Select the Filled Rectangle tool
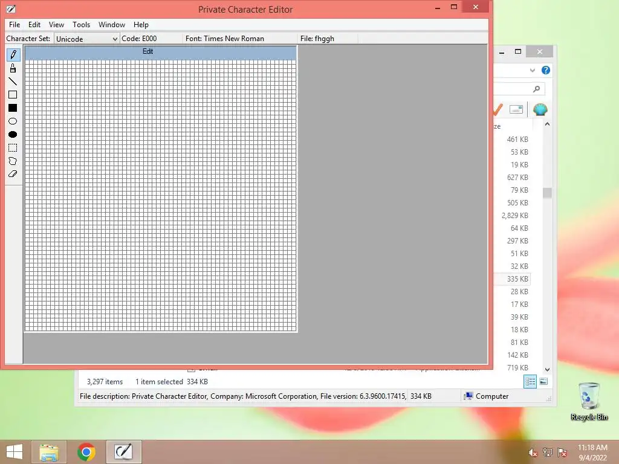This screenshot has width=619, height=464. [13, 108]
